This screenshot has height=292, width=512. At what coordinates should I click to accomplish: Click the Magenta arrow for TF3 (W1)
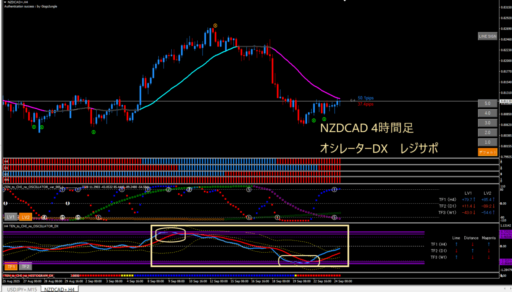coord(489,257)
